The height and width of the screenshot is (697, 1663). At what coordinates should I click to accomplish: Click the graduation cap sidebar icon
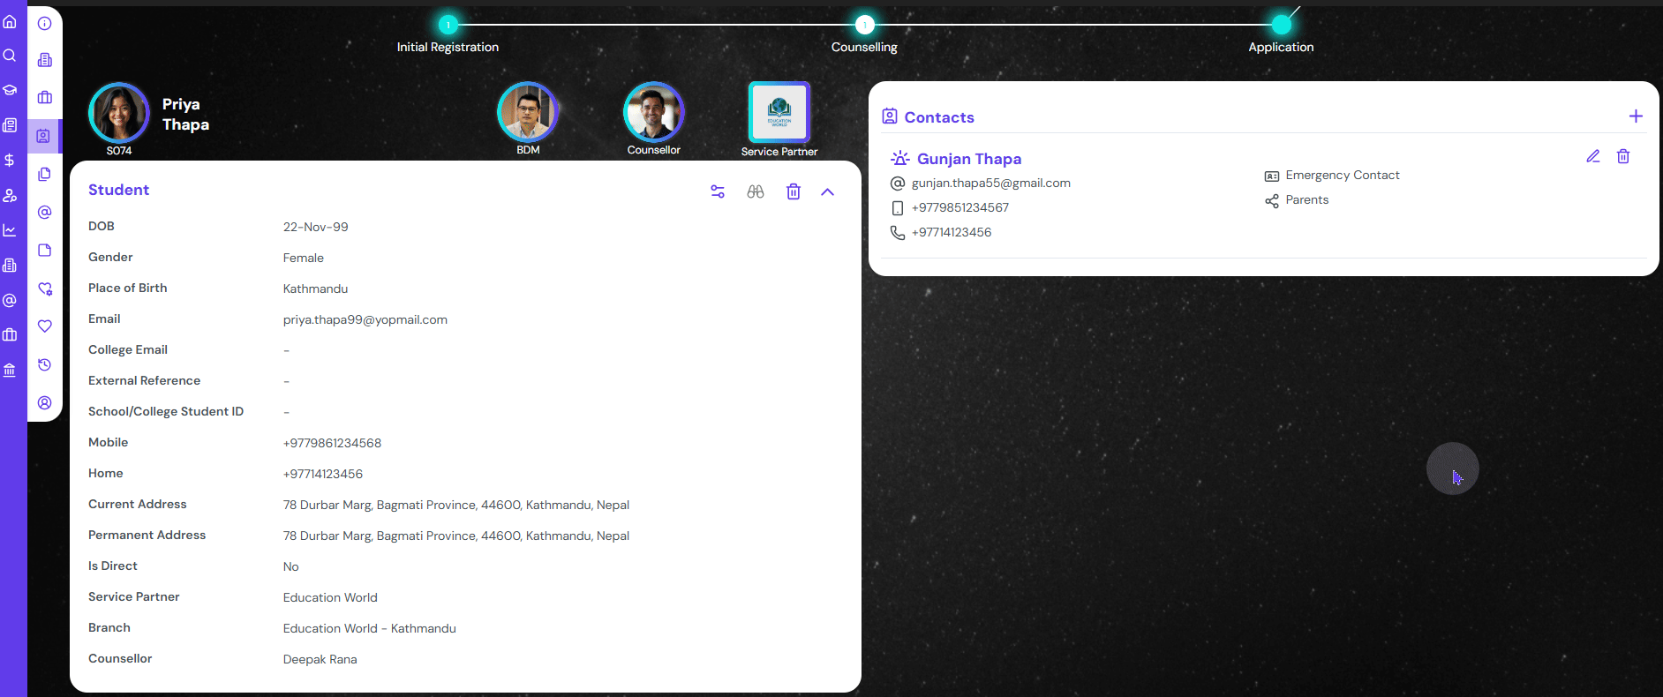click(x=10, y=90)
